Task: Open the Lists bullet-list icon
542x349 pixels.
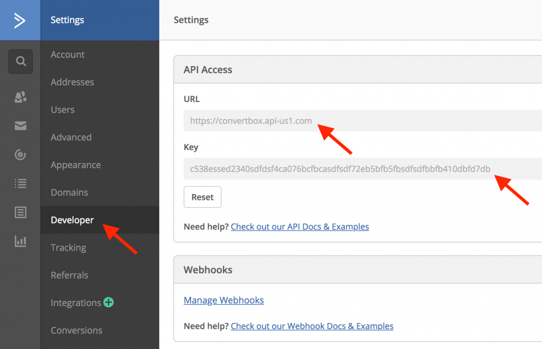Action: point(21,183)
